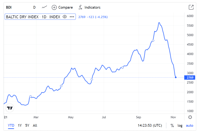The width and height of the screenshot is (197, 131).
Task: Switch to 1Y time range
Action: (20, 125)
